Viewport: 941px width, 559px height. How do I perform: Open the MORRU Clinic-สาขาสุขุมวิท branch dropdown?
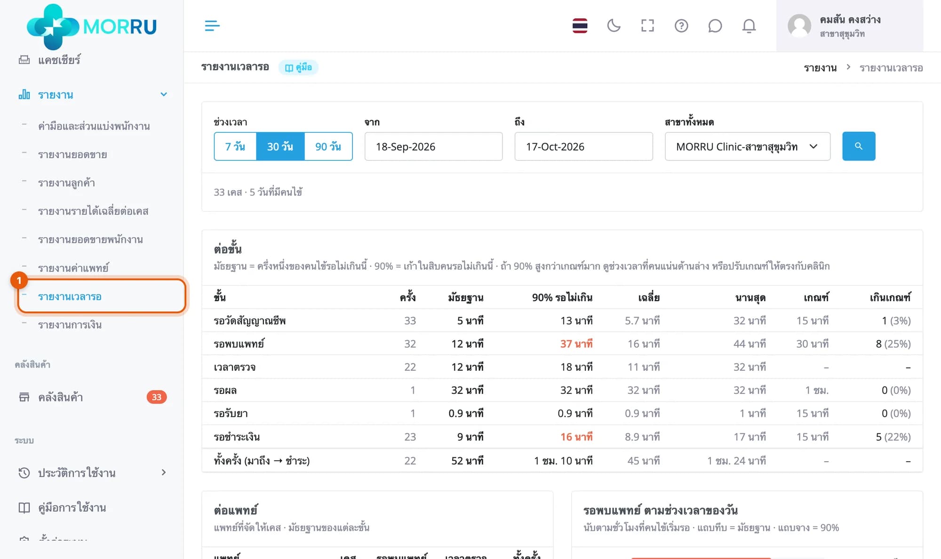(747, 146)
